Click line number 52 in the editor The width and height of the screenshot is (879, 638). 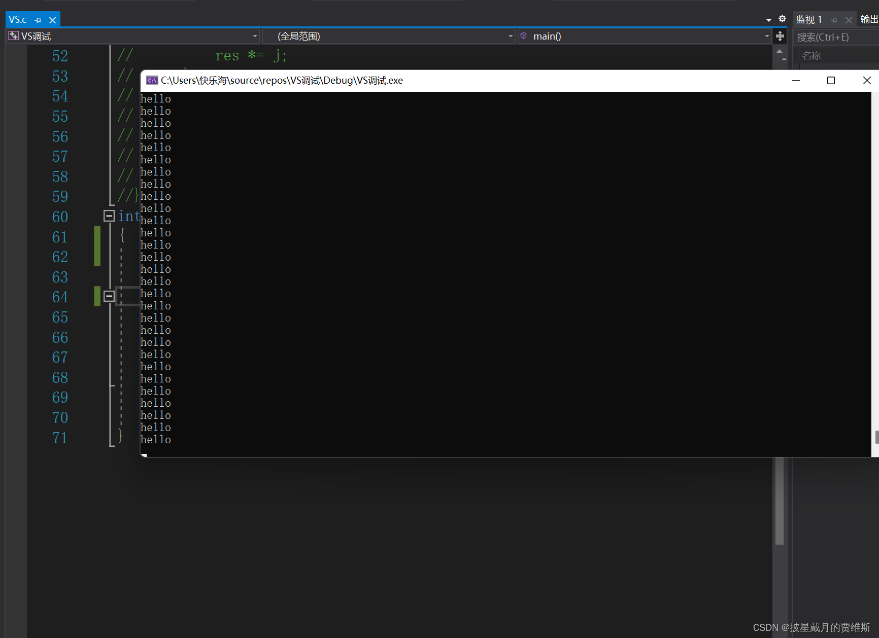(x=60, y=56)
